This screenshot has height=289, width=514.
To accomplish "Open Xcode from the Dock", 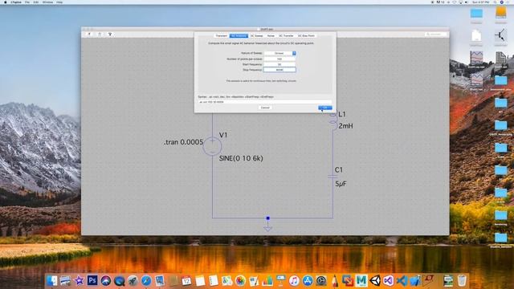I will click(415, 281).
